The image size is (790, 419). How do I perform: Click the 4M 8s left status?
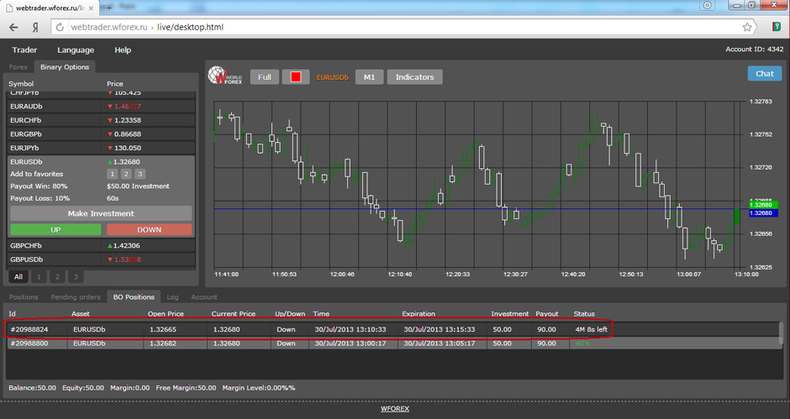click(x=591, y=329)
